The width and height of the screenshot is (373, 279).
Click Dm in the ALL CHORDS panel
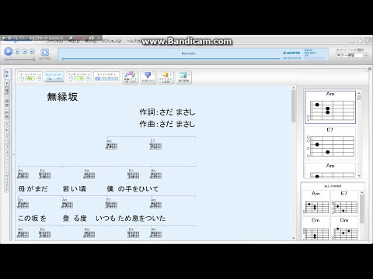[344, 229]
